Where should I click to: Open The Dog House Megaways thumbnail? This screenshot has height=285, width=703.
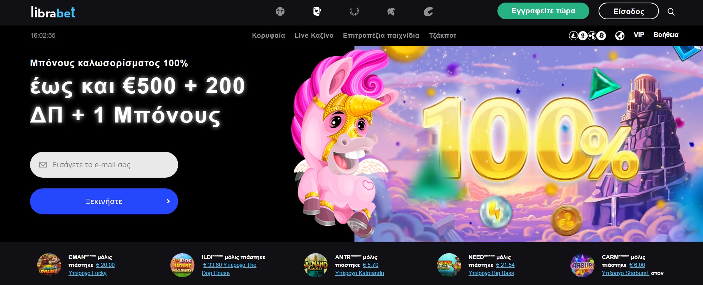coord(182,265)
